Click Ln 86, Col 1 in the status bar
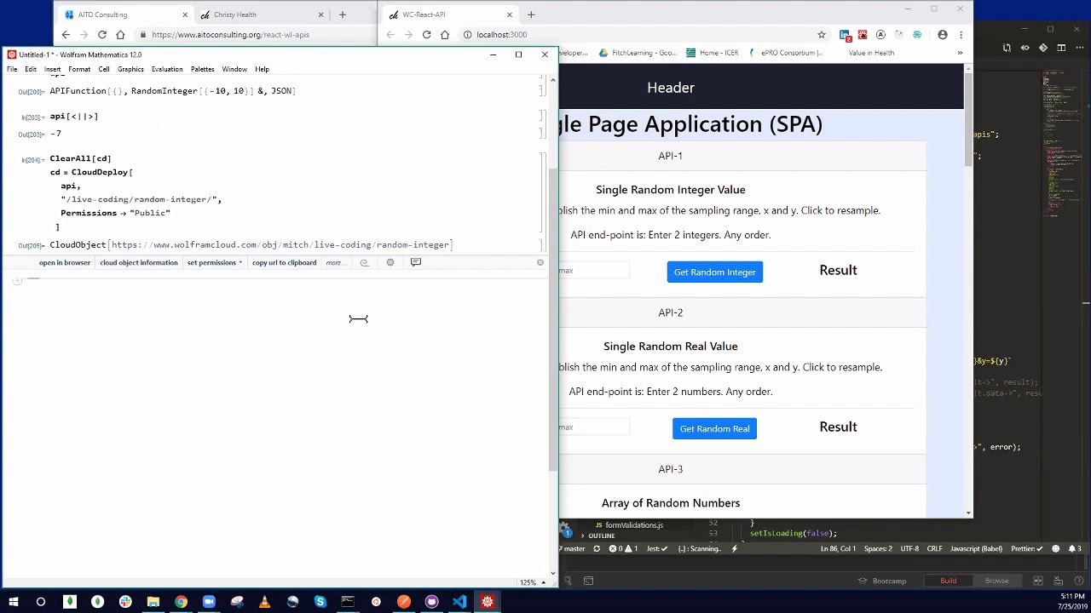 coord(838,549)
